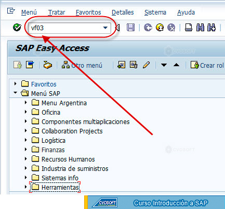Click the Otro menú button
The height and width of the screenshot is (209, 225).
pyautogui.click(x=82, y=65)
